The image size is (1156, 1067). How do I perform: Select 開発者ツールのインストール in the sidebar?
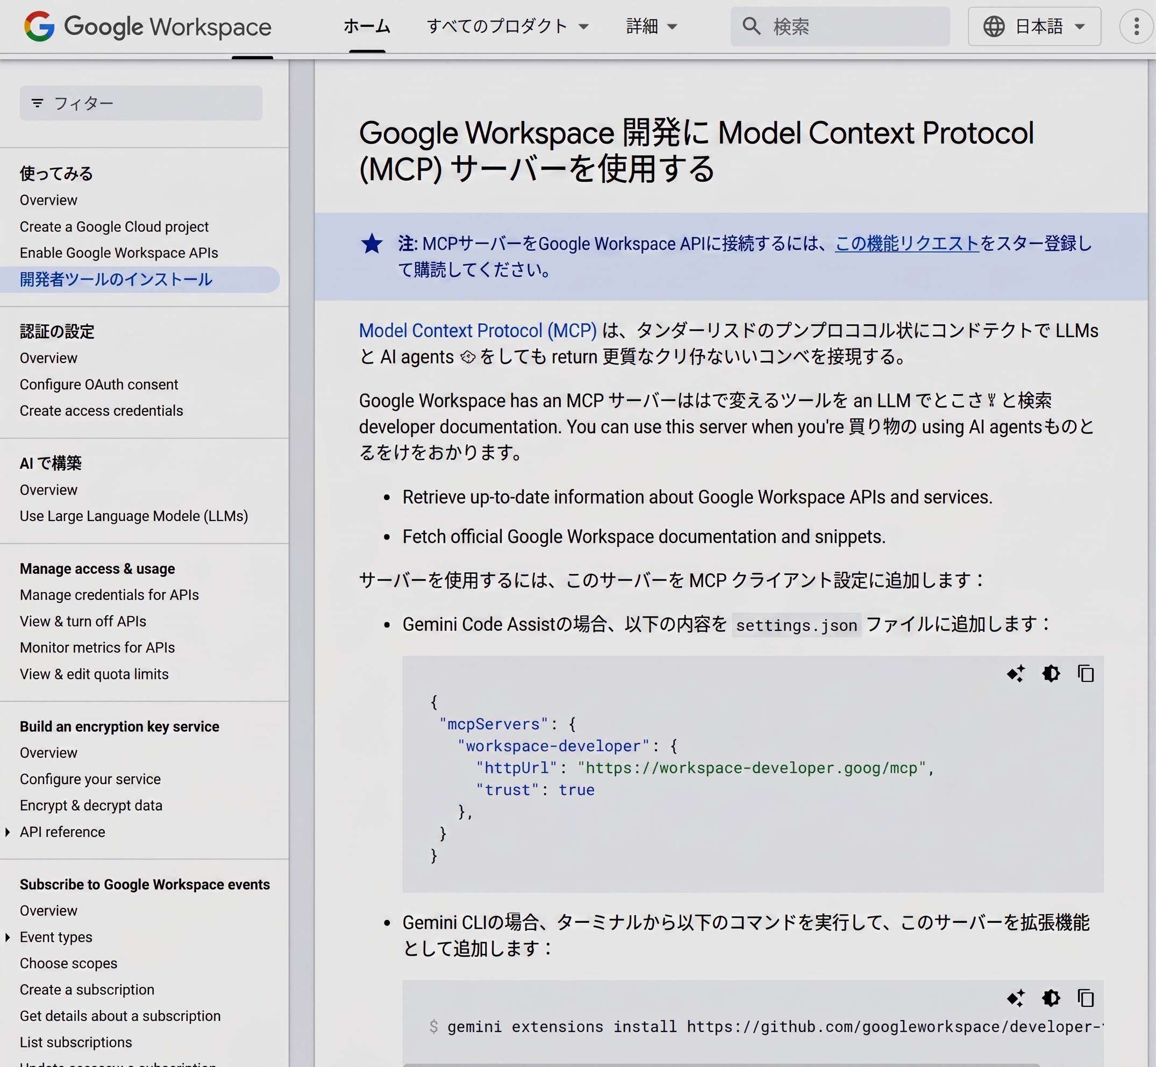pos(140,280)
